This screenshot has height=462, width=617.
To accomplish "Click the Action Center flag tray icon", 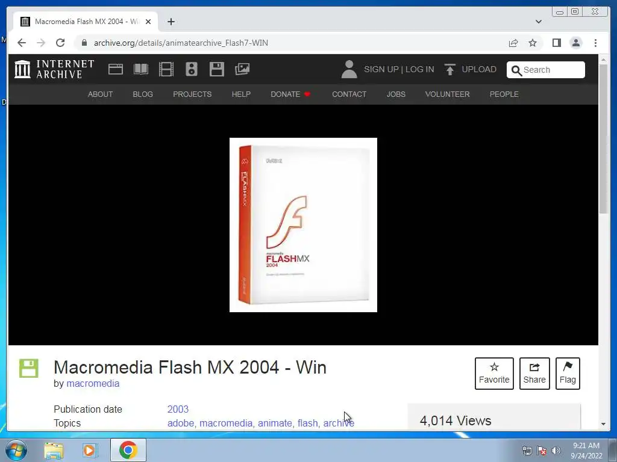I will pos(542,451).
